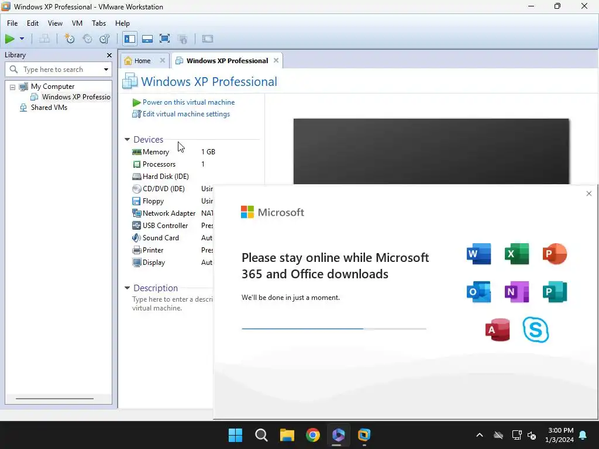This screenshot has height=449, width=599.
Task: Collapse the Devices section
Action: (x=127, y=140)
